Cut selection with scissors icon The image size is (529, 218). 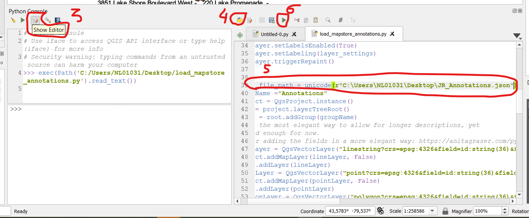(x=297, y=20)
